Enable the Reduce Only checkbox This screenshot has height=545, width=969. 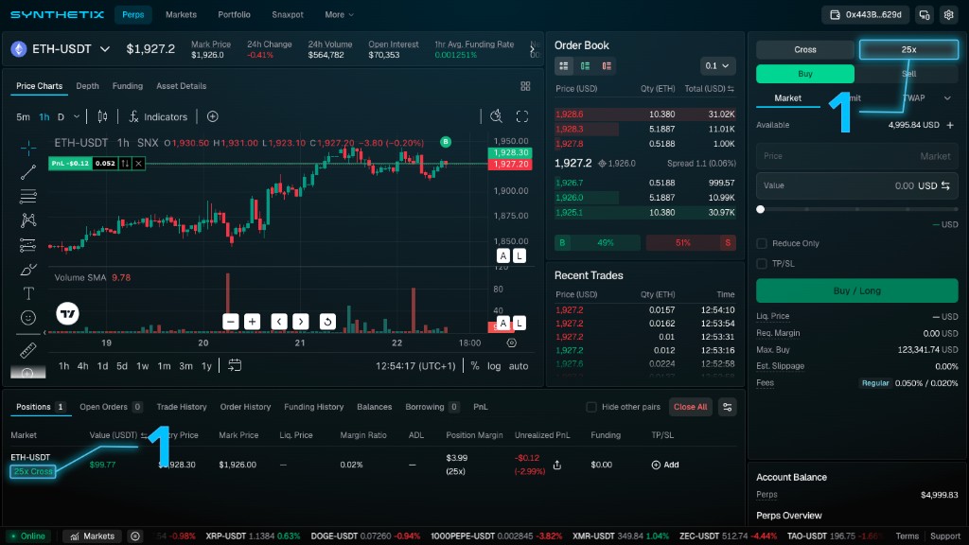[x=762, y=243]
